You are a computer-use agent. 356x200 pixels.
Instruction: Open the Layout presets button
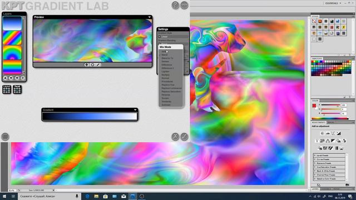click(7, 89)
